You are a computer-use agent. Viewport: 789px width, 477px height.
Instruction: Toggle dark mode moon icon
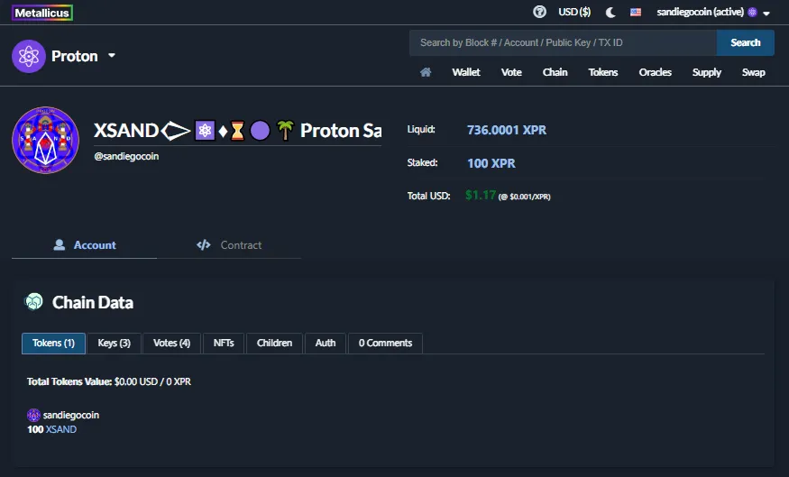point(610,12)
